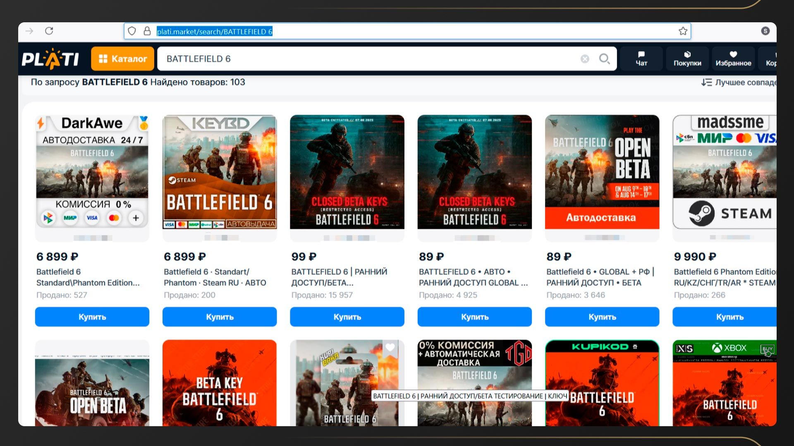Image resolution: width=794 pixels, height=446 pixels.
Task: Clear search text with the X icon
Action: coord(585,59)
